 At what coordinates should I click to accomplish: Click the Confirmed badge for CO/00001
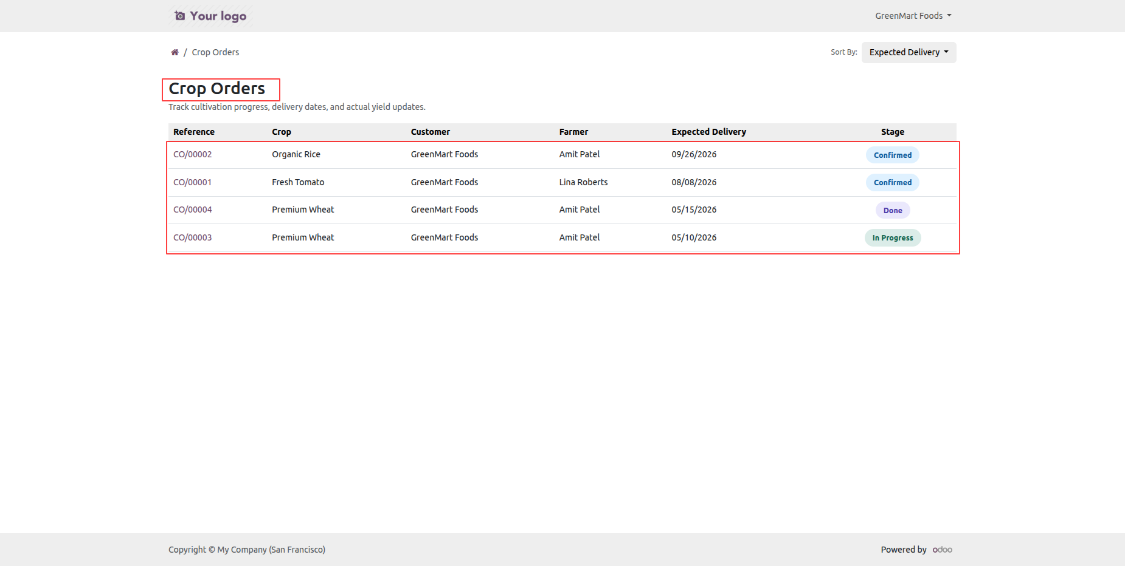pos(892,182)
